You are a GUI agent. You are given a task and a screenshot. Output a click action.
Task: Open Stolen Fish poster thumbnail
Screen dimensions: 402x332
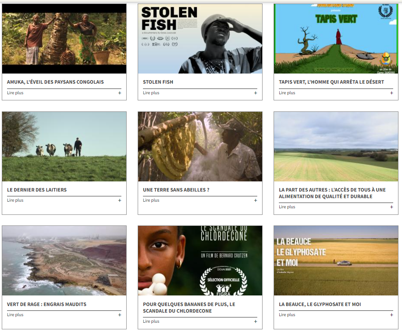200,39
